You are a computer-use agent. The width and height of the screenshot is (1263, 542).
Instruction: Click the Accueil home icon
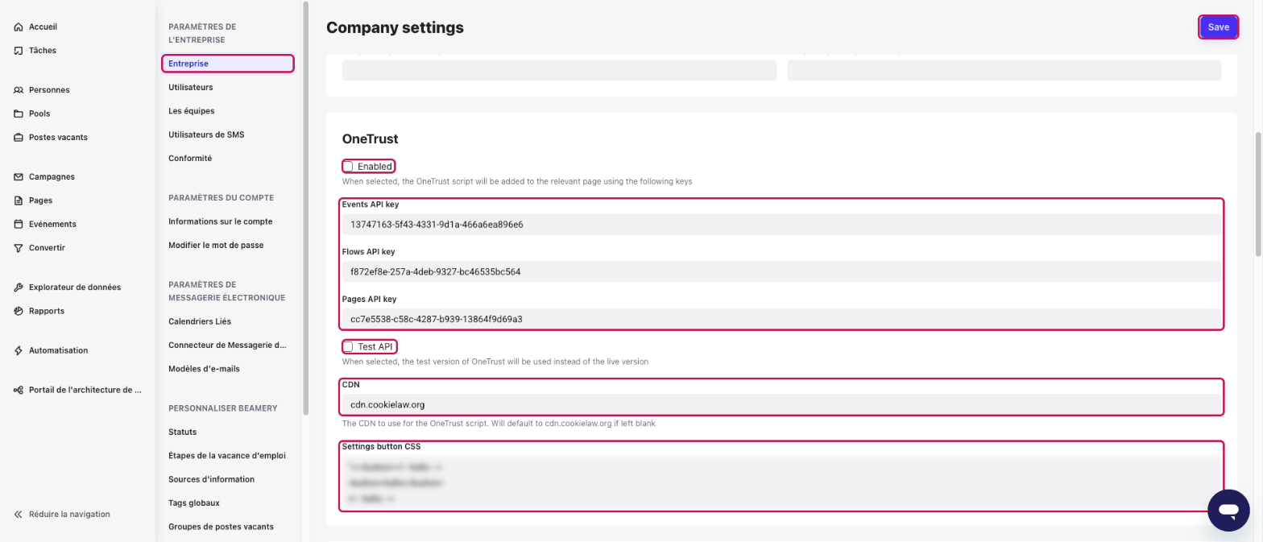click(x=19, y=27)
